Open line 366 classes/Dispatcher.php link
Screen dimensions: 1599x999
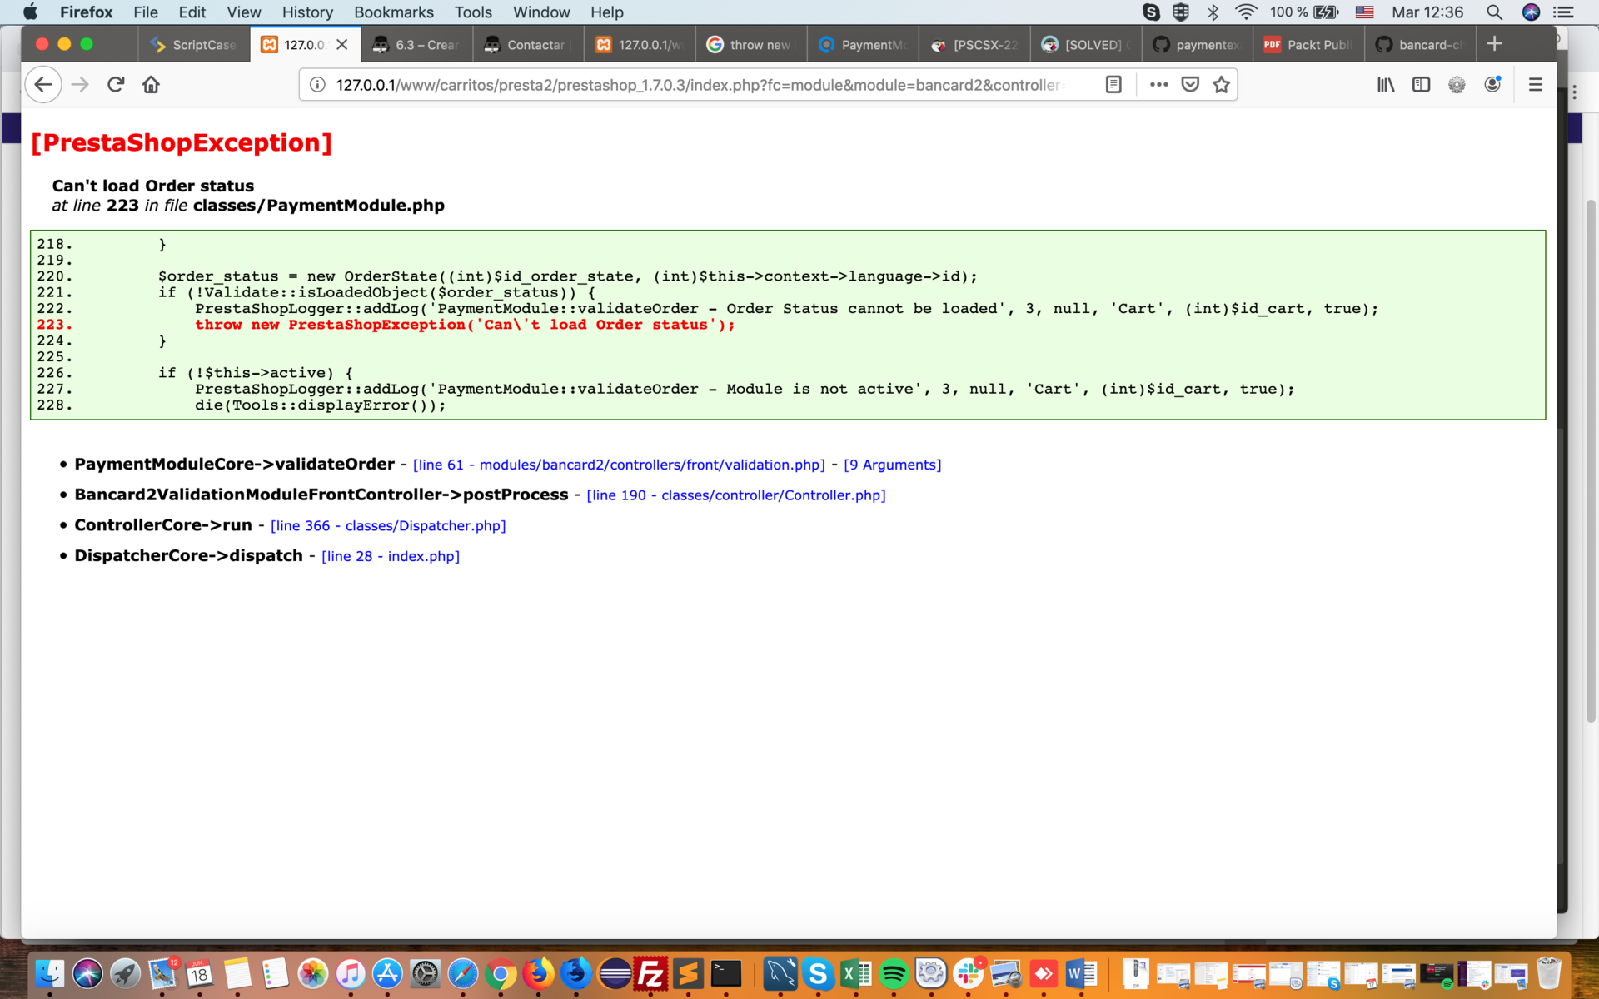388,526
